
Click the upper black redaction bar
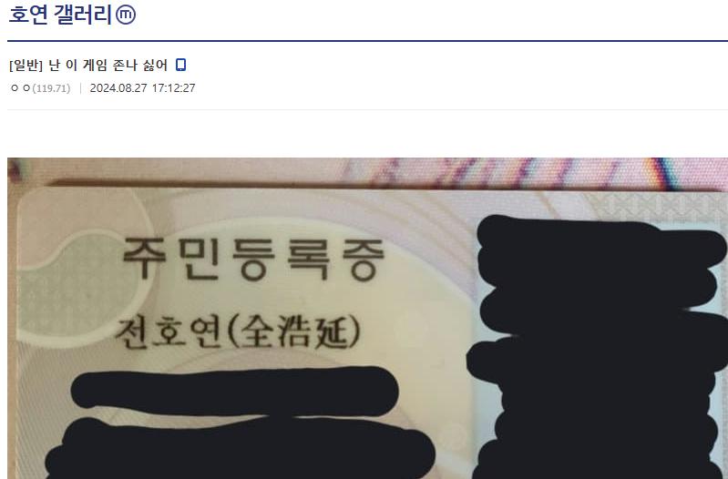[x=234, y=391]
